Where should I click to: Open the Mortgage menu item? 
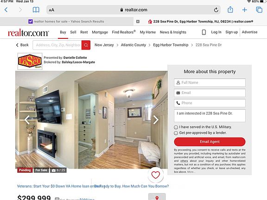pos(100,32)
